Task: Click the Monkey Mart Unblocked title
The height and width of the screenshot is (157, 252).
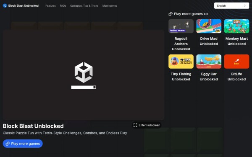Action: (236, 41)
